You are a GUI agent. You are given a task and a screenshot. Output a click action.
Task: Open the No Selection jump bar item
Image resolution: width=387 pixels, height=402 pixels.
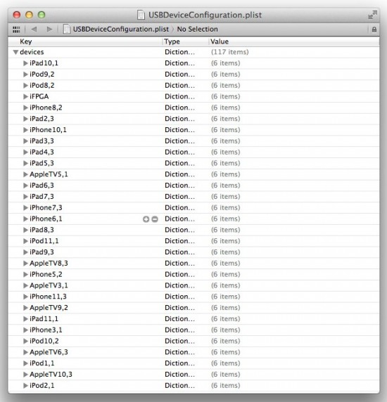tap(197, 30)
